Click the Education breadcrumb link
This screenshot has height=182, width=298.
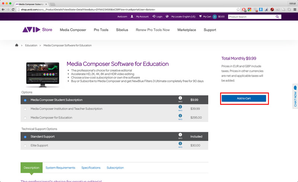tap(31, 45)
